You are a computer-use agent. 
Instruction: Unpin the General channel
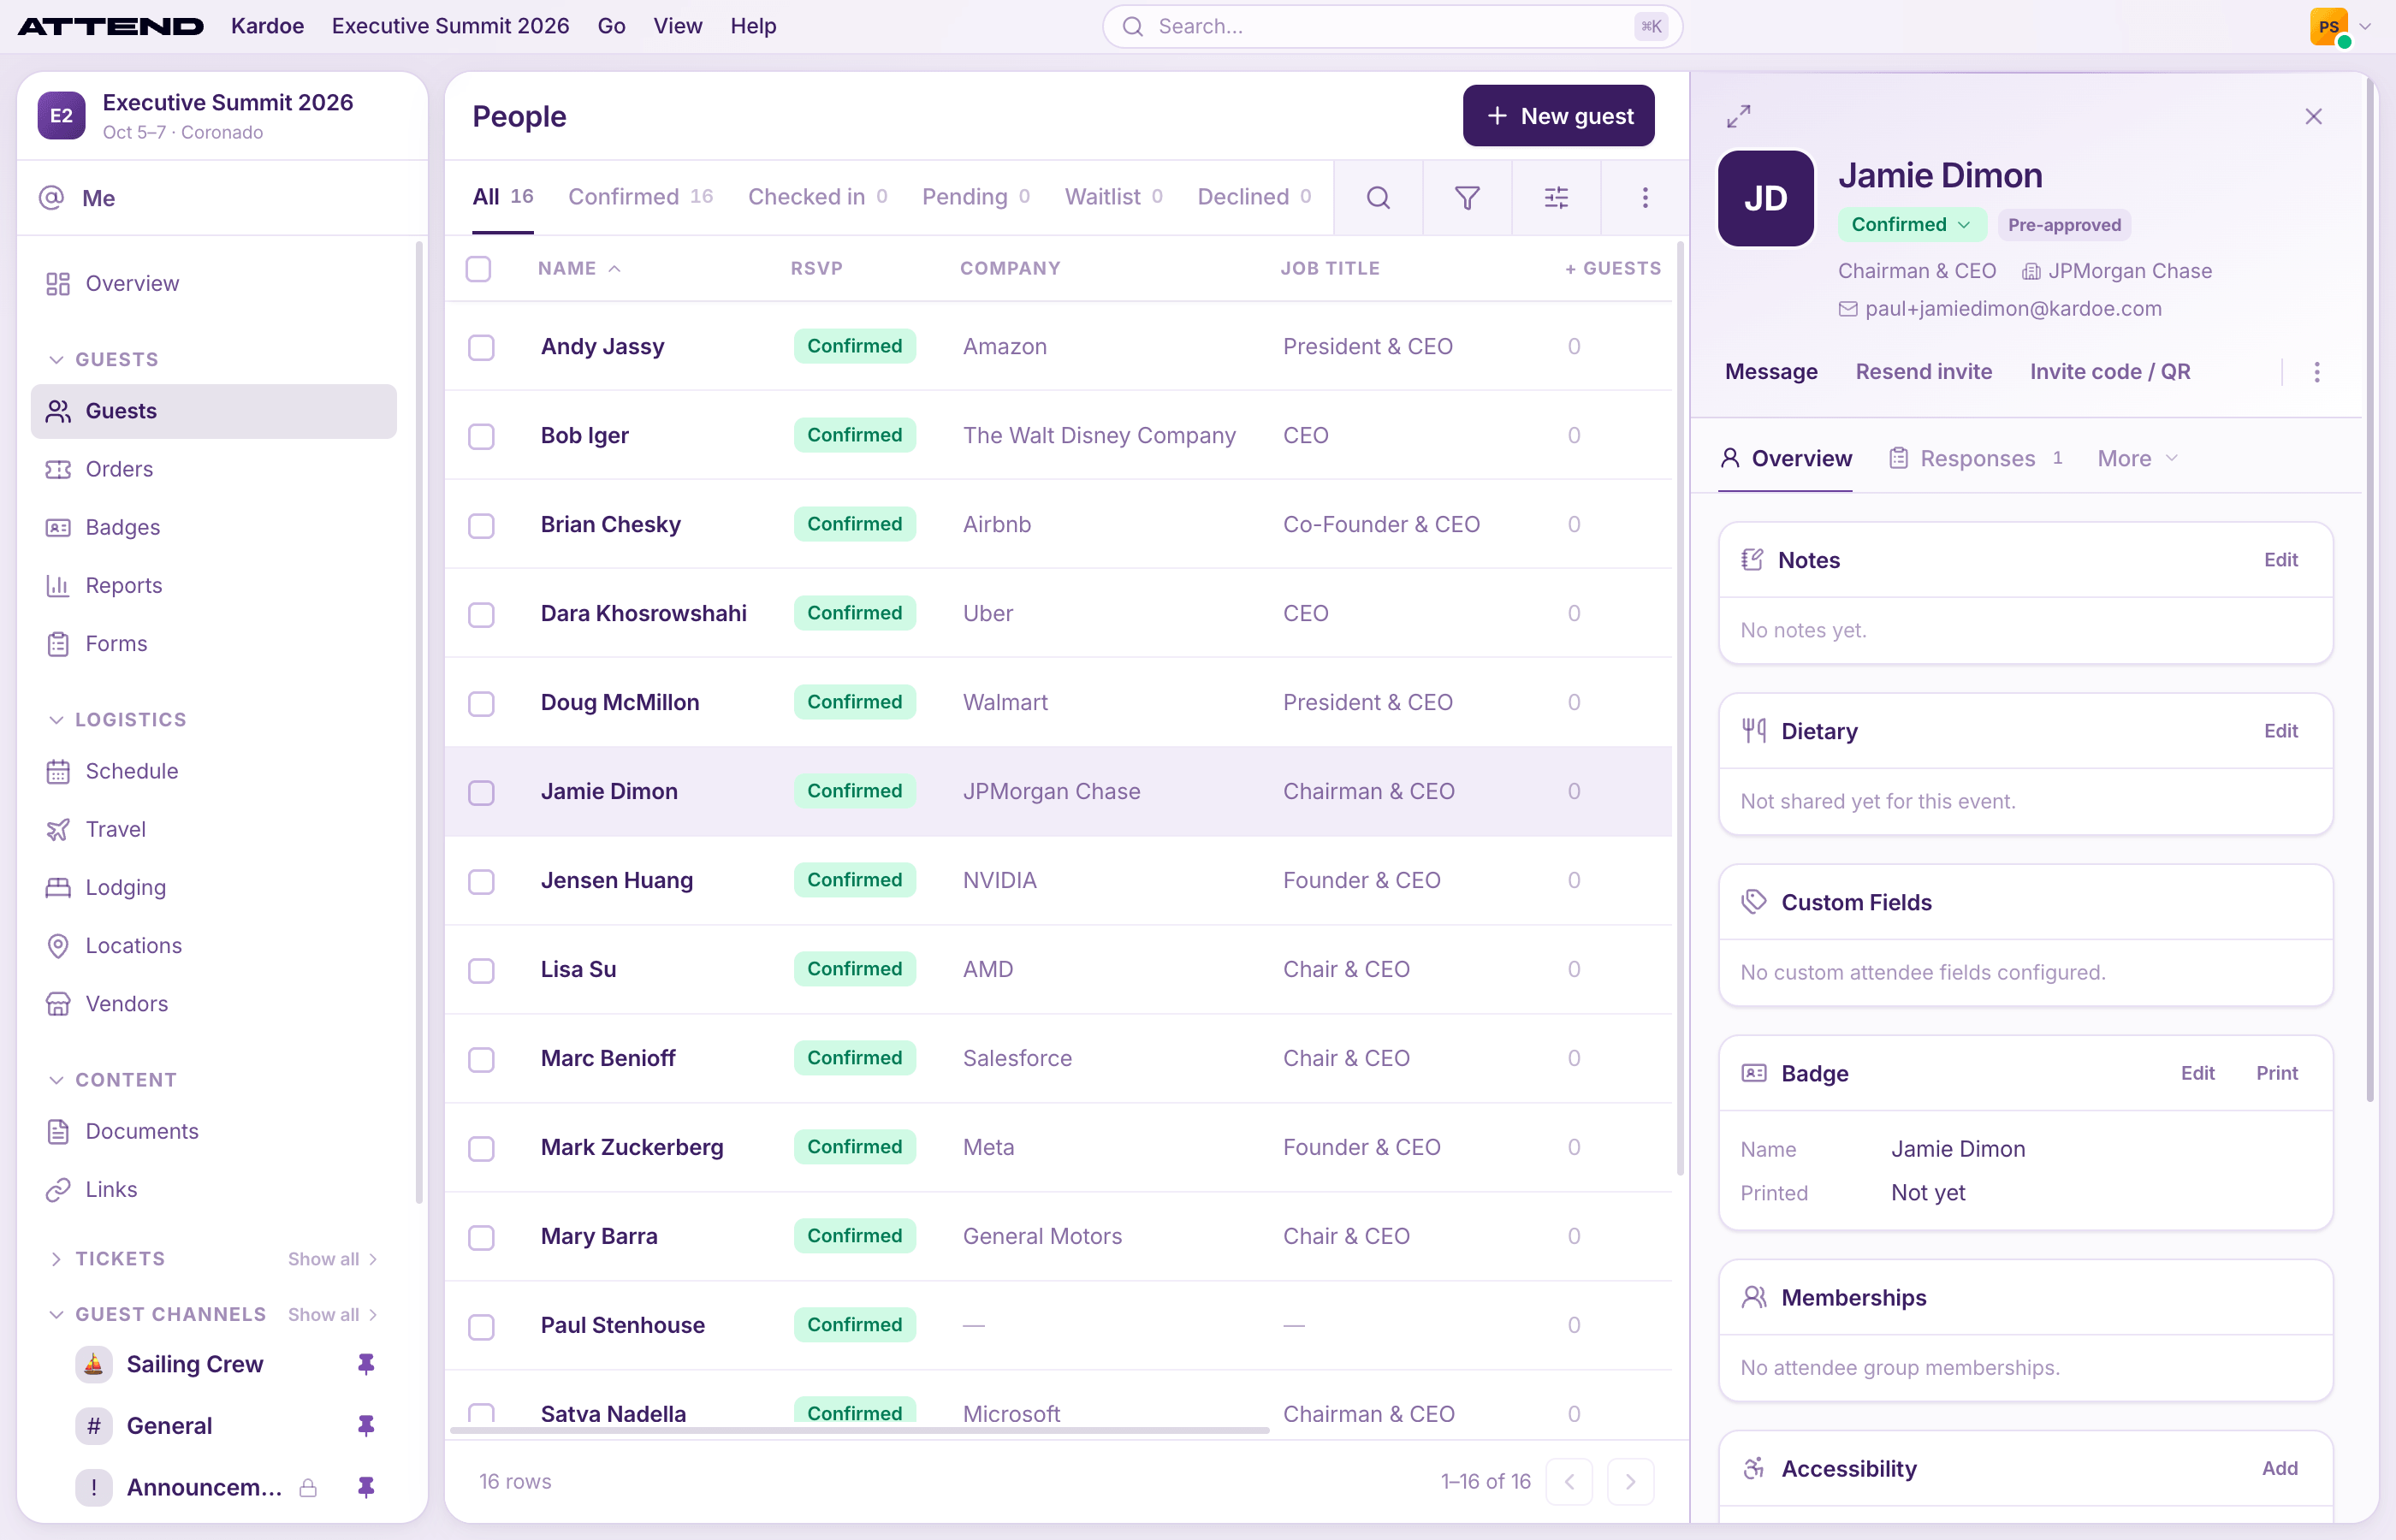[x=366, y=1425]
